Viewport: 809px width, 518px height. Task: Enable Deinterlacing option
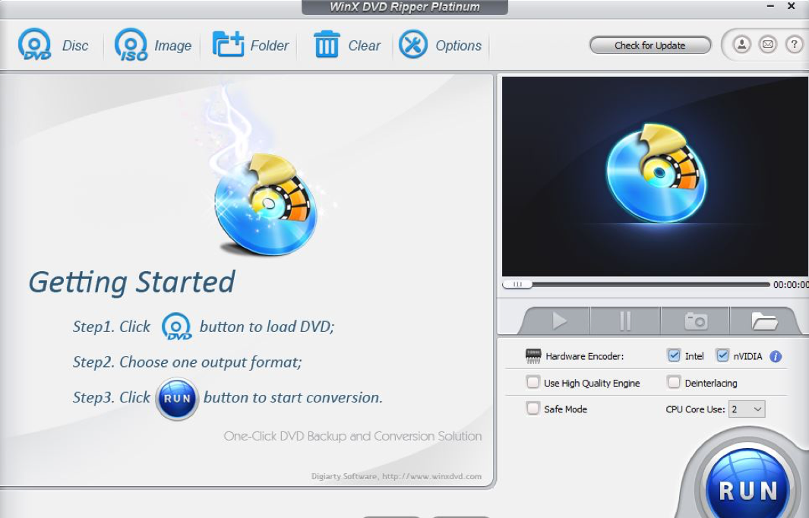673,382
